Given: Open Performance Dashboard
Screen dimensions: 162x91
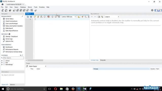Looking at the screenshot, I should coord(9,47).
